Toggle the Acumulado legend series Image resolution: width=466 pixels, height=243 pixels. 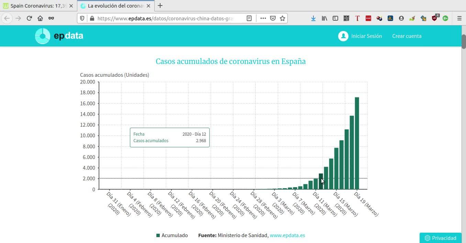click(172, 235)
